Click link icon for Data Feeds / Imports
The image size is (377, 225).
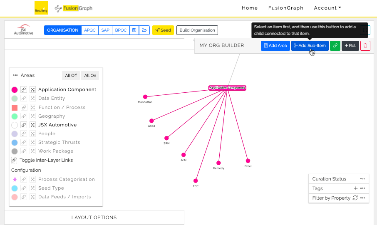pos(24,197)
